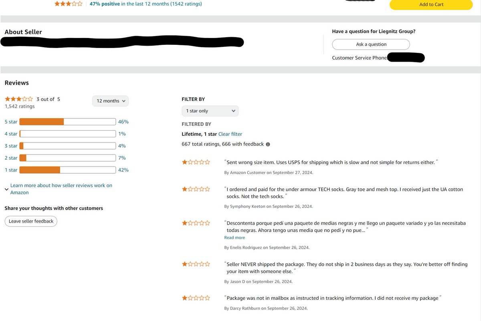Click the 3 star rating label
The image size is (481, 321).
pos(11,146)
